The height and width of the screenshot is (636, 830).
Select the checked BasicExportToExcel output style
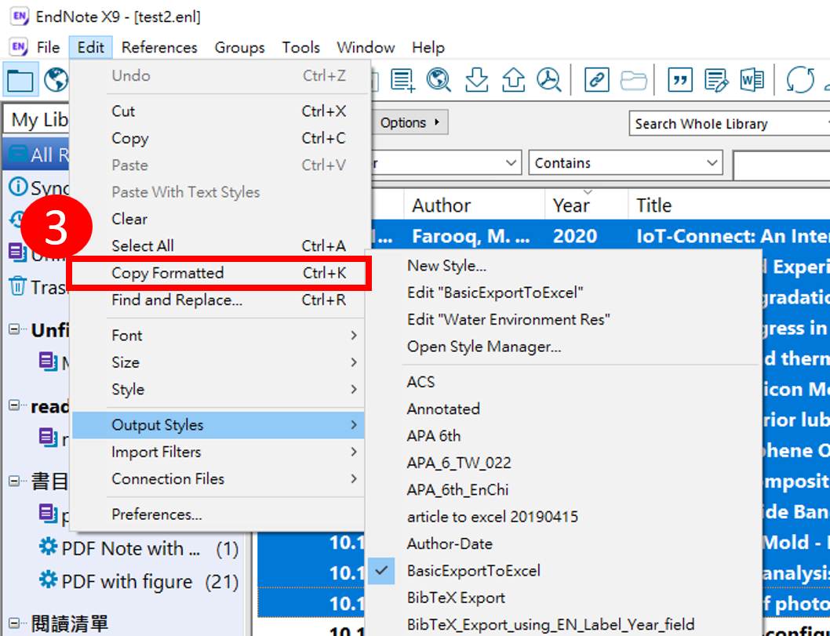564,571
